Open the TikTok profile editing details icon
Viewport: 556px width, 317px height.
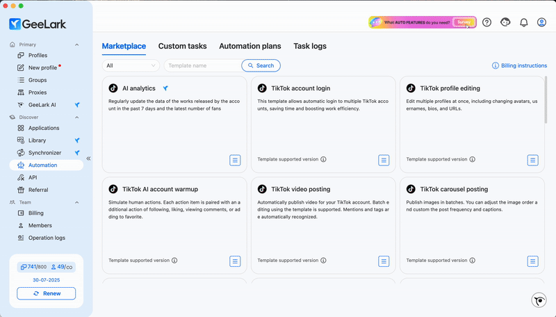point(532,161)
